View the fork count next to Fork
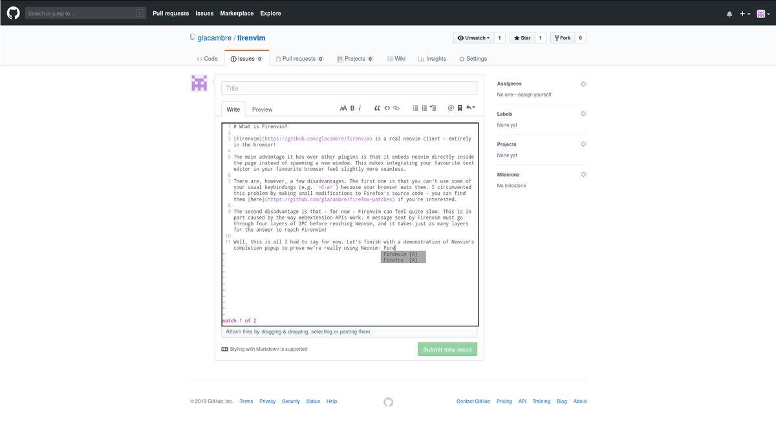 click(580, 38)
